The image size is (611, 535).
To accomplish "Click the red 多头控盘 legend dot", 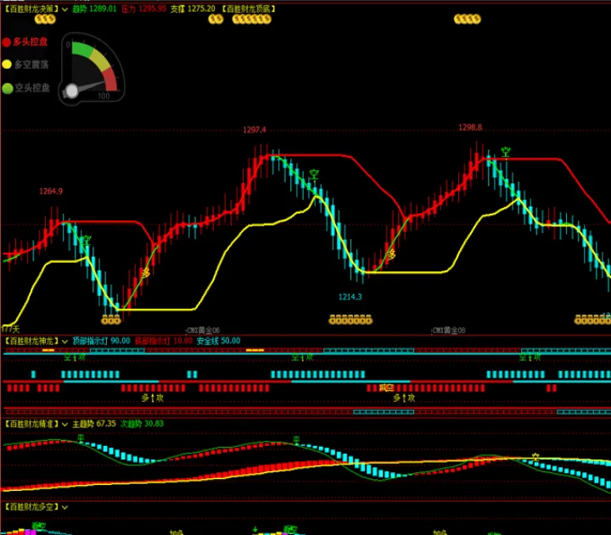I will tap(7, 41).
